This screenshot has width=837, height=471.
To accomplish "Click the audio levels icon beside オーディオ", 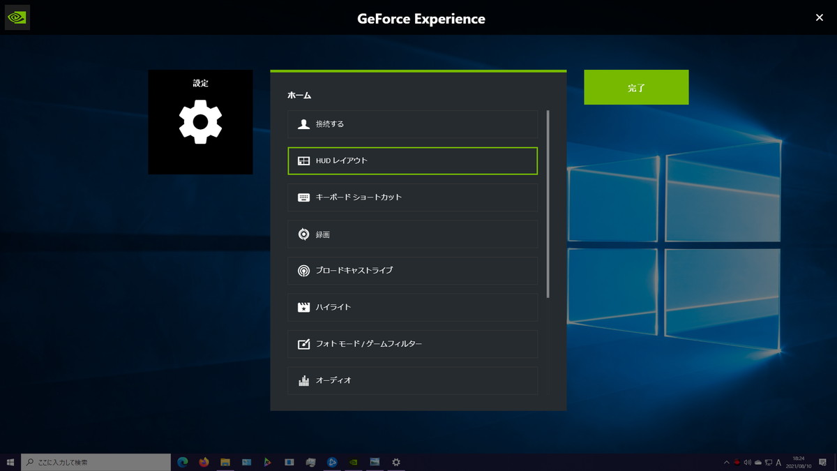I will tap(303, 381).
